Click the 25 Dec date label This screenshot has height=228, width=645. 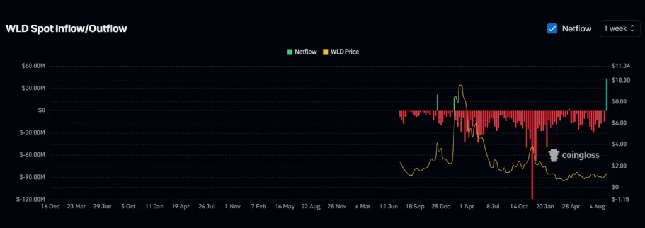pos(442,206)
